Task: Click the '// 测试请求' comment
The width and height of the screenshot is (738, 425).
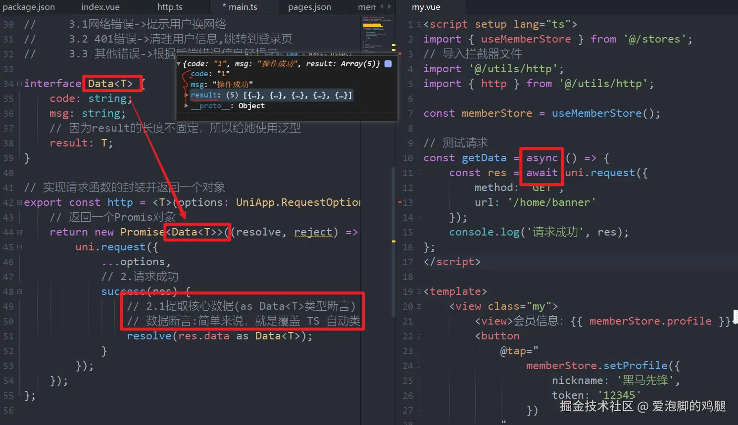Action: tap(455, 143)
